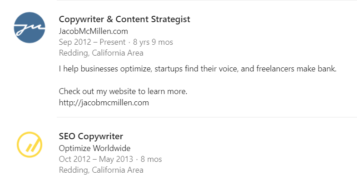This screenshot has width=357, height=184.
Task: Click the JacobMcMillen.com blue logo icon
Action: pyautogui.click(x=30, y=28)
